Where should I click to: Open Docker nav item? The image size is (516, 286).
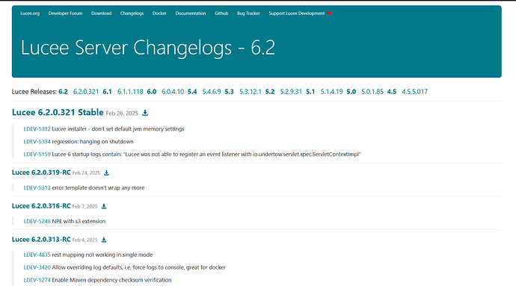pos(159,13)
